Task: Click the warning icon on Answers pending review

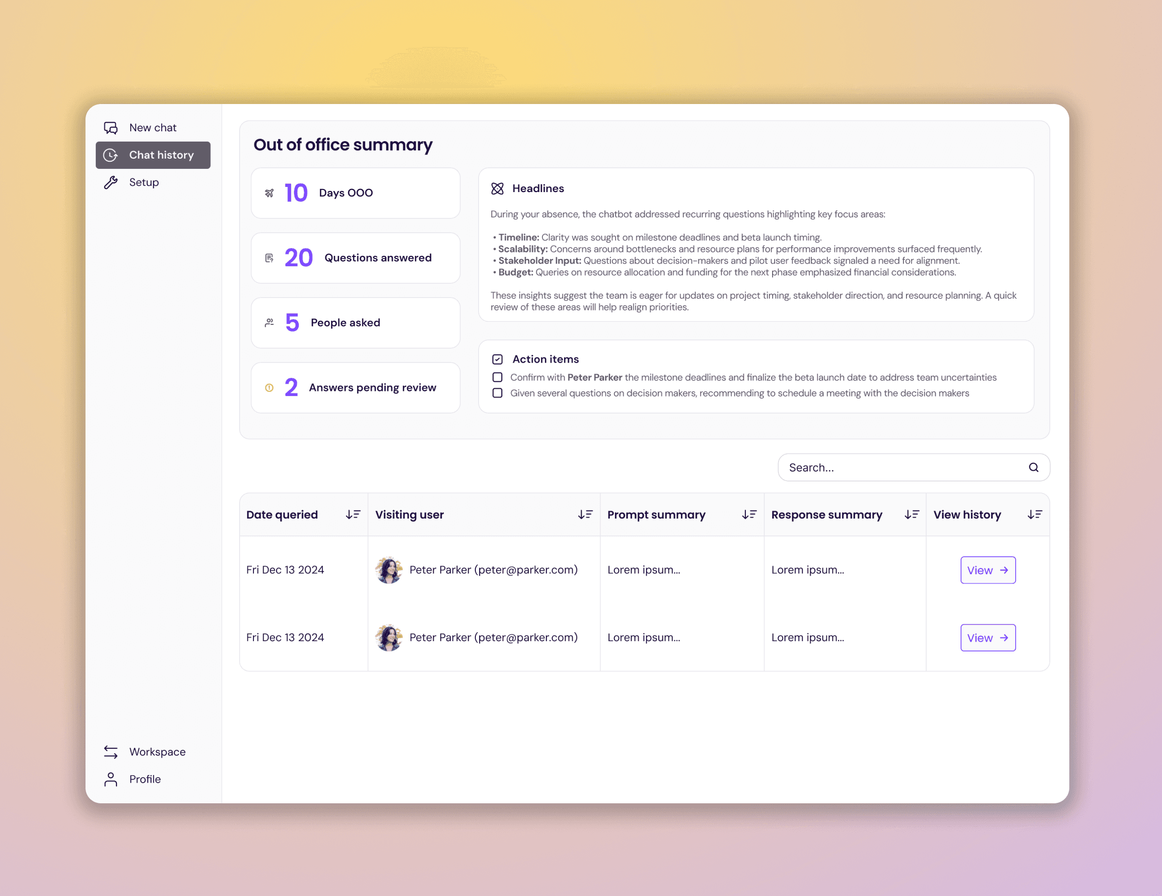Action: click(x=269, y=387)
